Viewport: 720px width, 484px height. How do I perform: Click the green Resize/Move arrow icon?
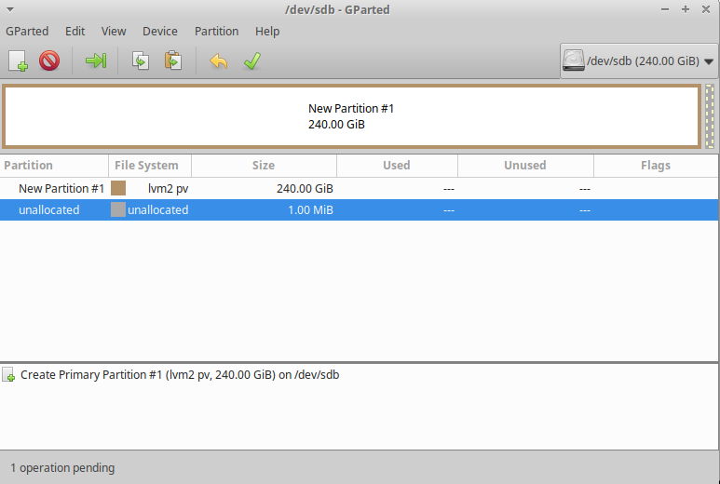pos(96,60)
